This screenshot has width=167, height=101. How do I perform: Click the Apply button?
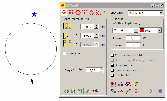[x=94, y=91]
